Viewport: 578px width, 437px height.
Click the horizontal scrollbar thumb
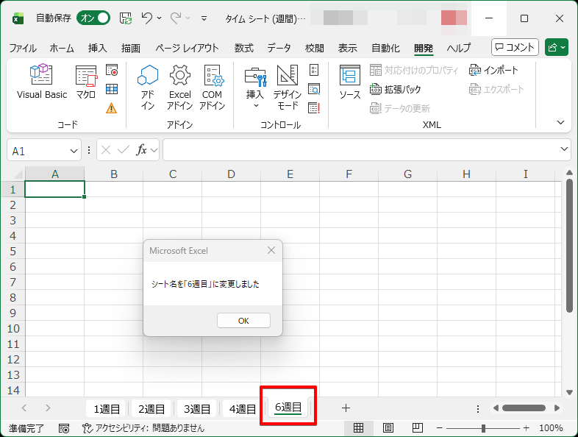(524, 408)
